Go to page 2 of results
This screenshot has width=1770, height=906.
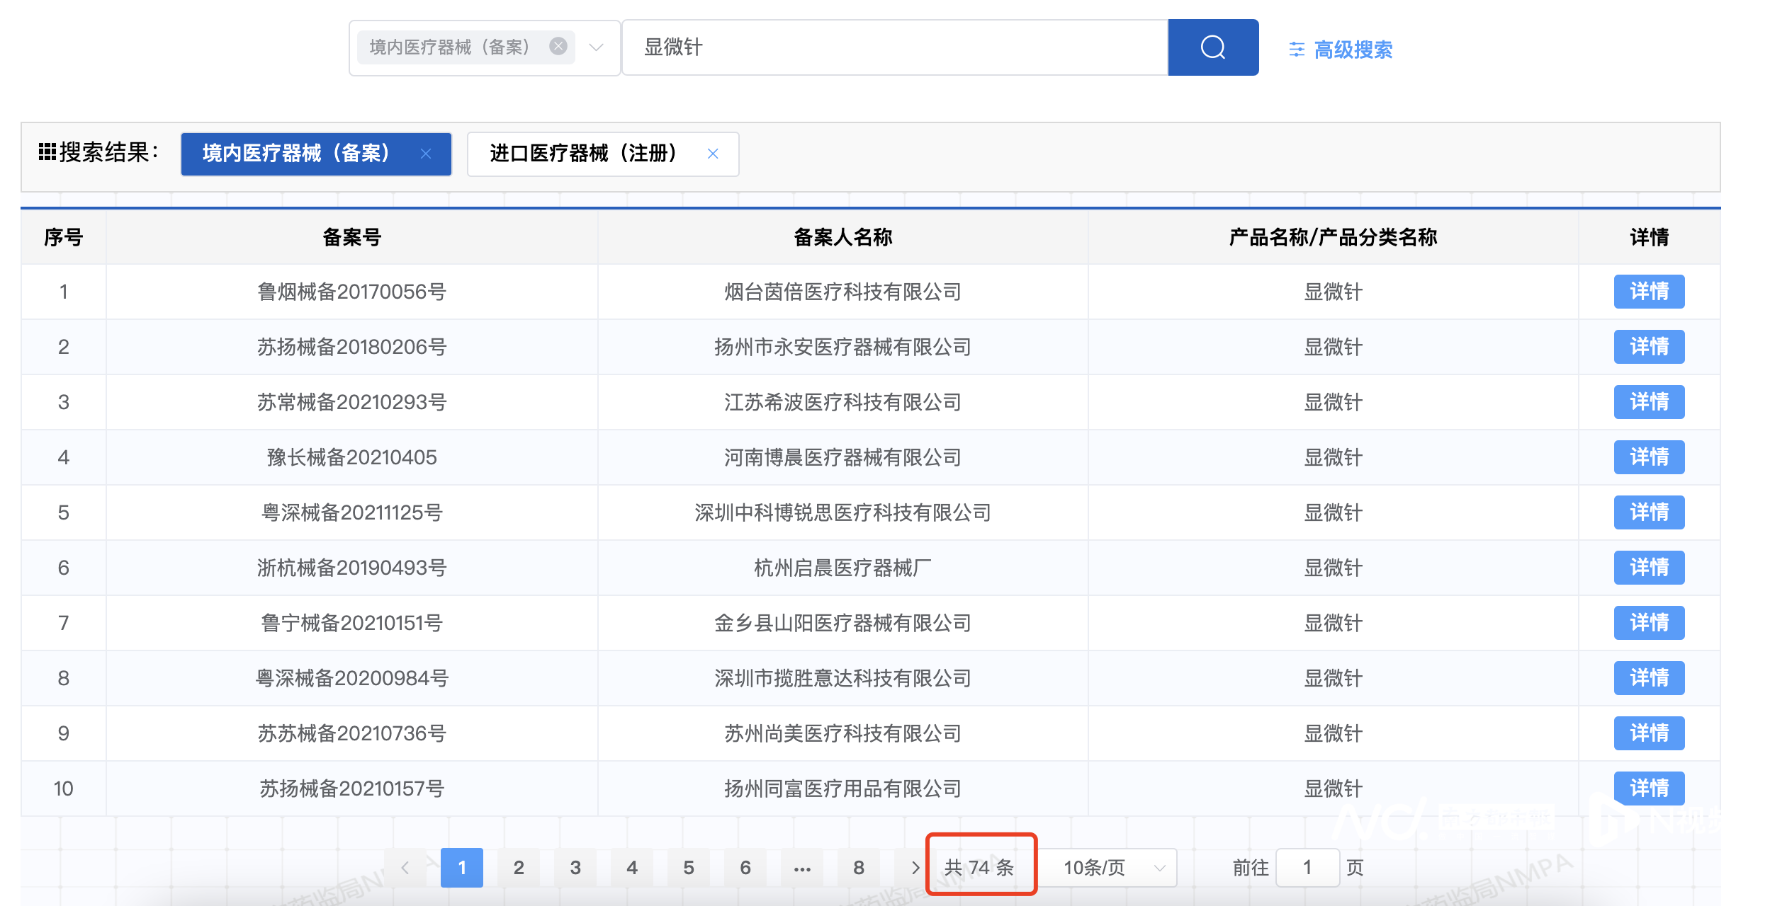pyautogui.click(x=519, y=867)
